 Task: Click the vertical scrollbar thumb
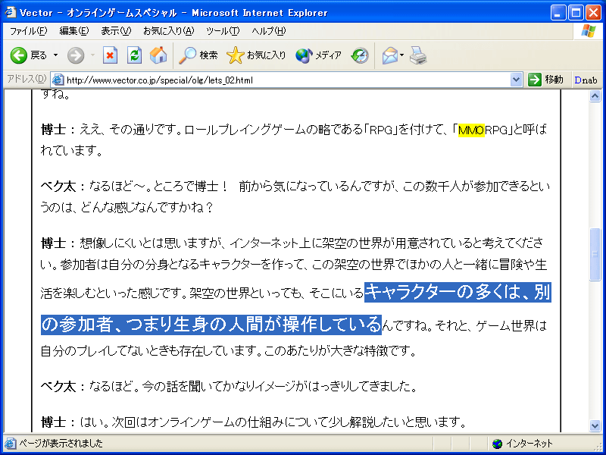click(x=595, y=254)
